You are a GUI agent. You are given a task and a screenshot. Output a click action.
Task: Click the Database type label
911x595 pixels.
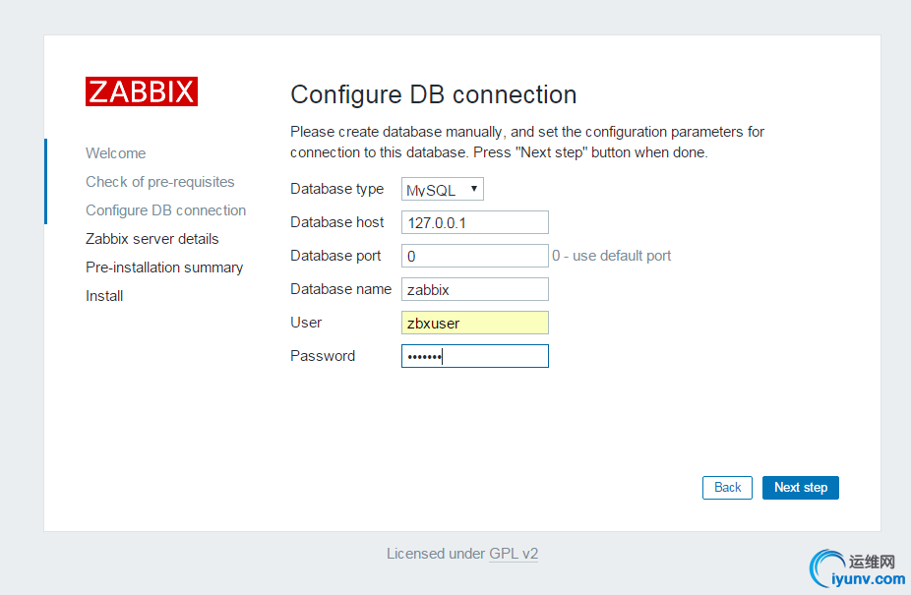336,189
